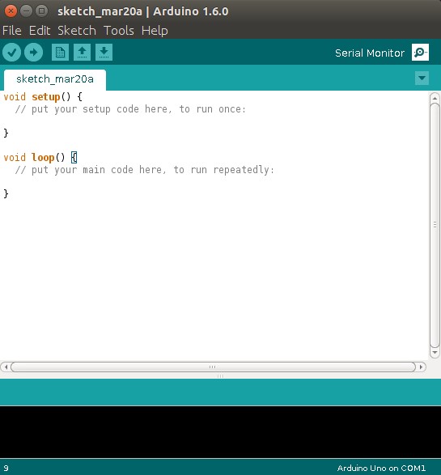The width and height of the screenshot is (441, 475).
Task: Select the sketch_mar20a tab
Action: (55, 79)
